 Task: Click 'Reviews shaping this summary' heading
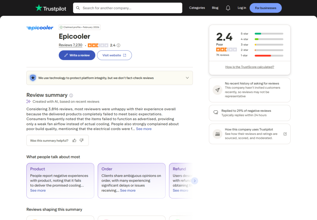[54, 209]
